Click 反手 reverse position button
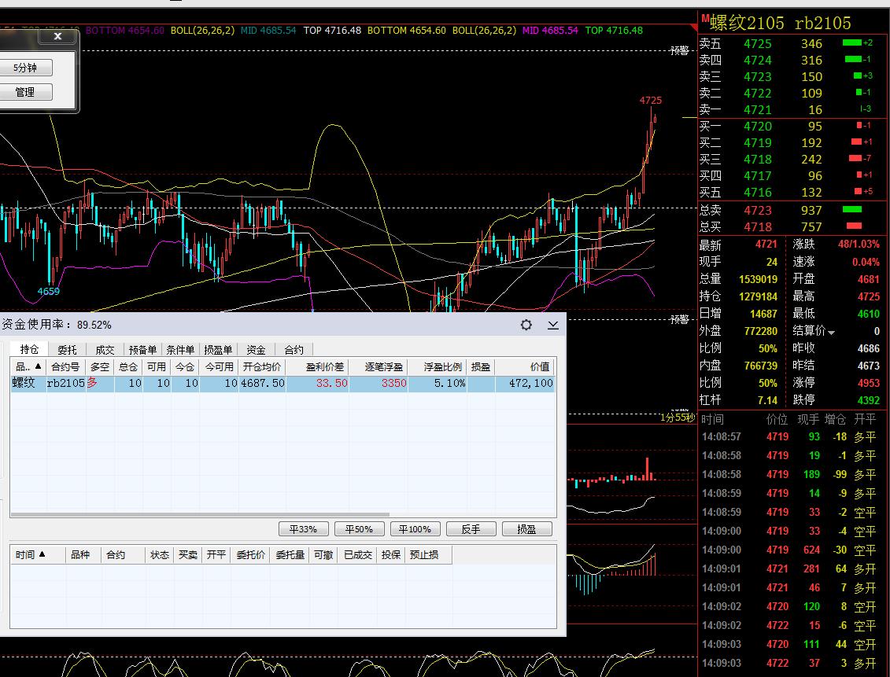Image resolution: width=890 pixels, height=677 pixels. point(471,529)
